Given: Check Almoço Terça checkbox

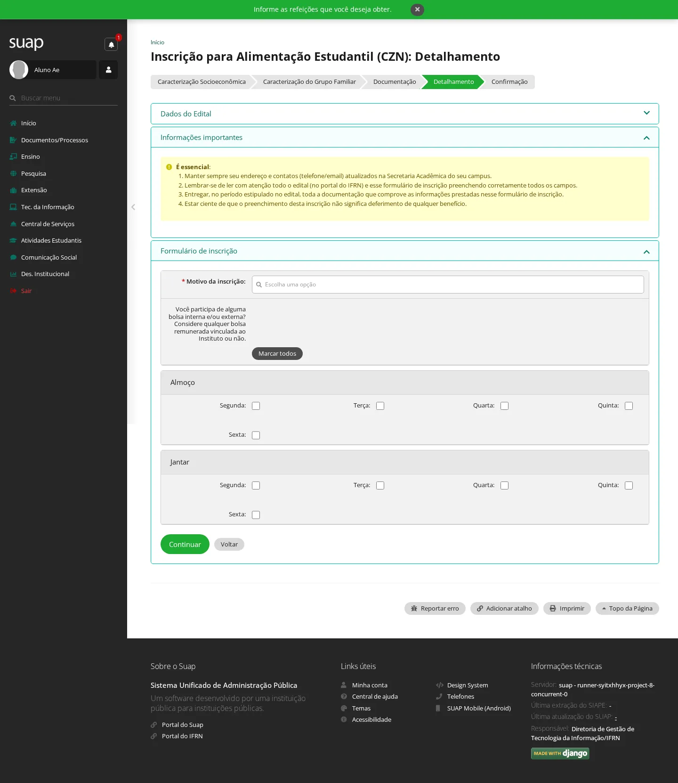Looking at the screenshot, I should click(380, 406).
